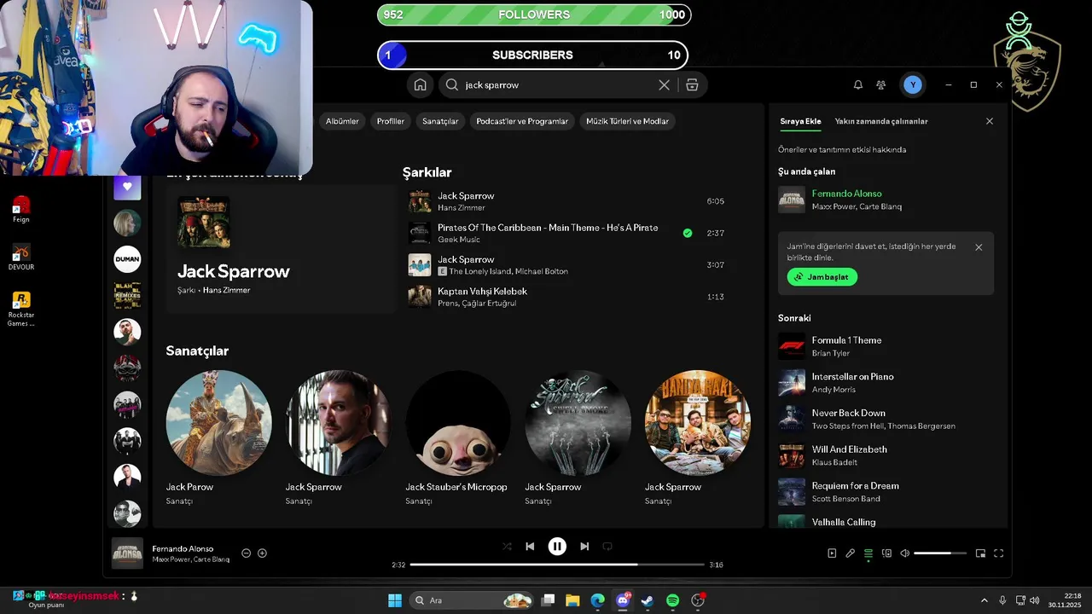The width and height of the screenshot is (1092, 614).
Task: Open Liked Songs heart in sidebar
Action: pyautogui.click(x=127, y=187)
